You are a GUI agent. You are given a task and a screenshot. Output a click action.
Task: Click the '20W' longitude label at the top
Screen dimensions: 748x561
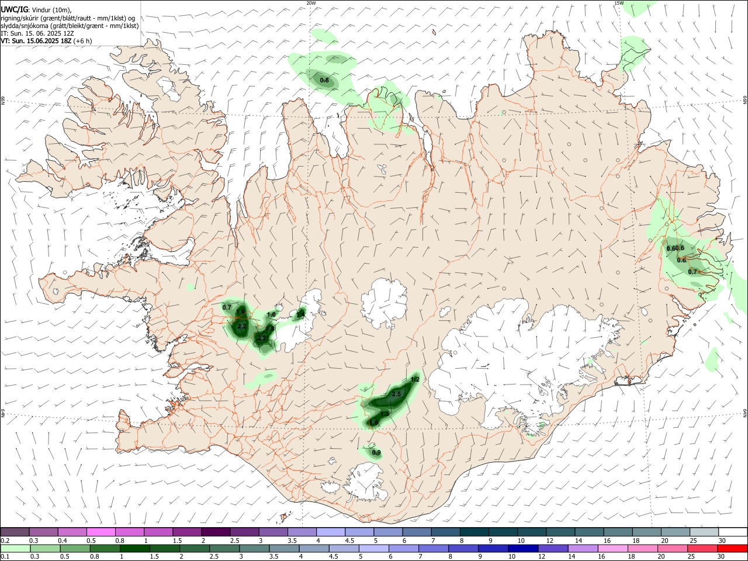coord(311,3)
